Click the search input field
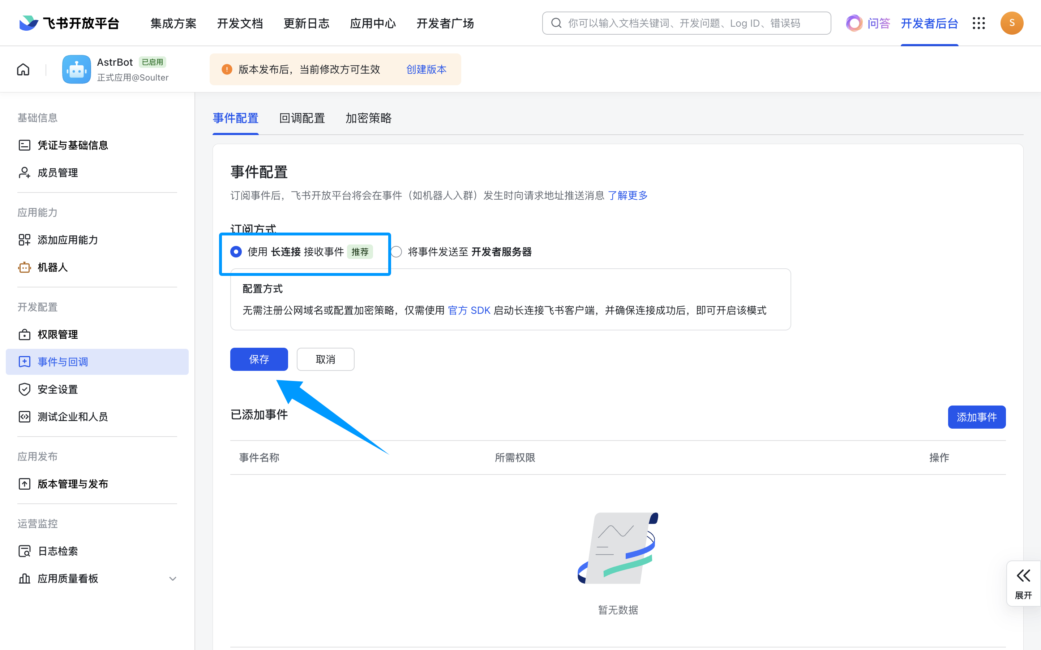 point(686,23)
